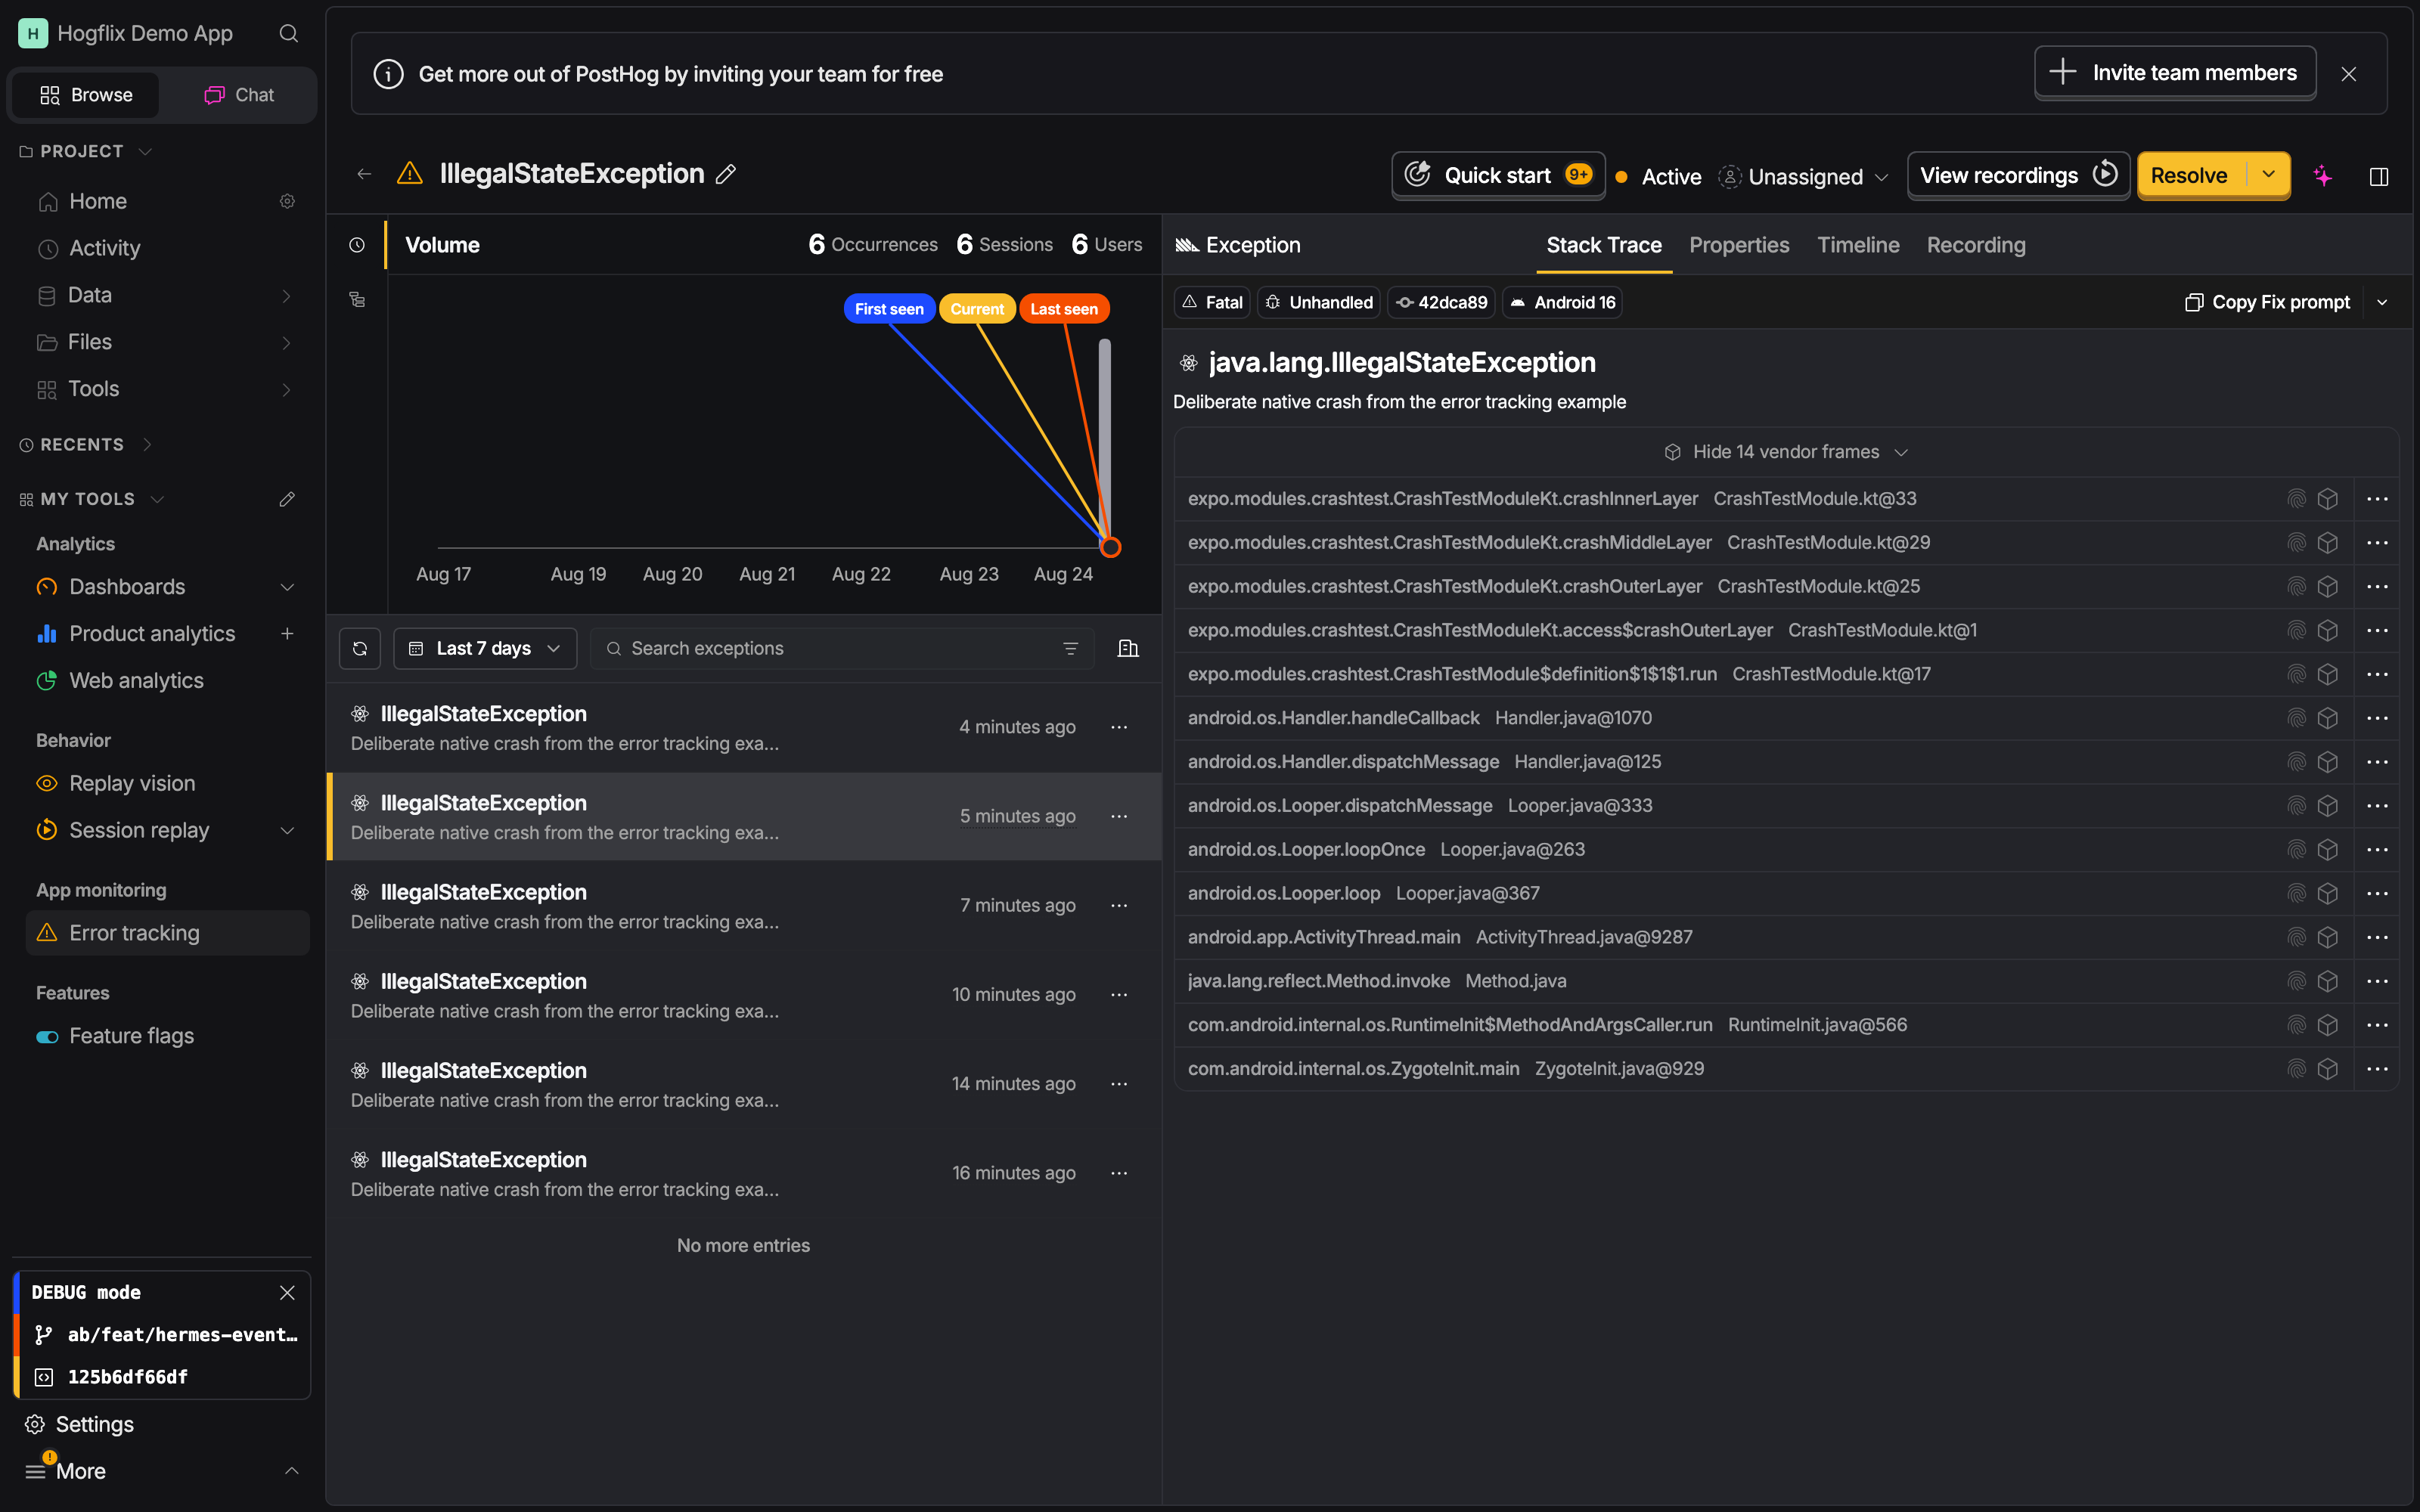Screen dimensions: 2420x1512
Task: Open the Last 7 days date range dropdown
Action: (485, 648)
